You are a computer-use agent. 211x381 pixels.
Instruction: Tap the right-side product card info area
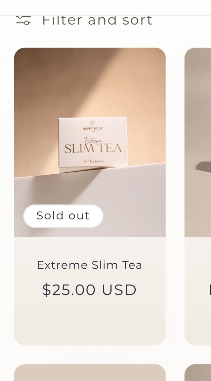(198, 291)
